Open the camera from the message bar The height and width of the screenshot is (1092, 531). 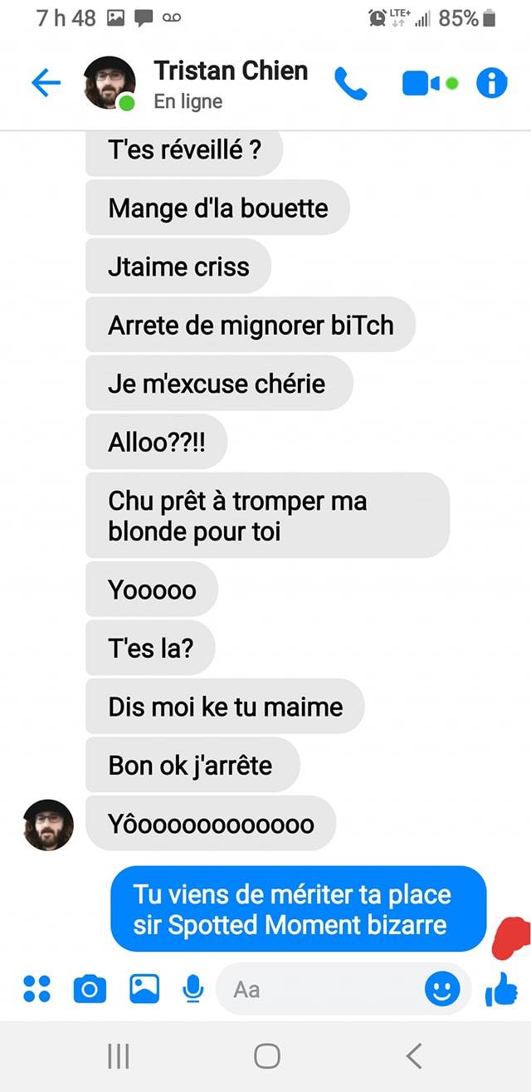pyautogui.click(x=90, y=989)
